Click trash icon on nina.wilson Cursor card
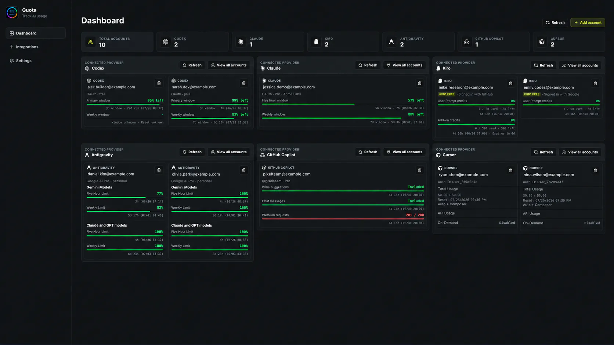 click(595, 170)
